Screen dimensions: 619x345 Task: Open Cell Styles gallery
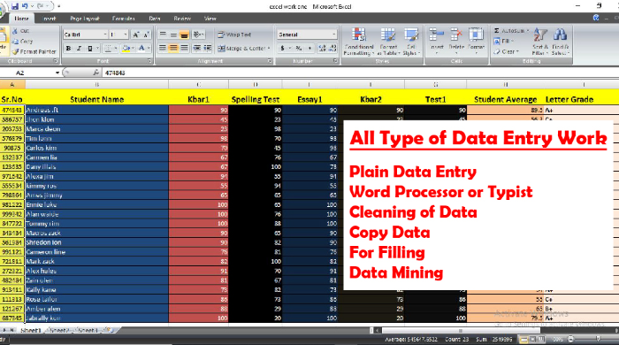click(x=411, y=42)
